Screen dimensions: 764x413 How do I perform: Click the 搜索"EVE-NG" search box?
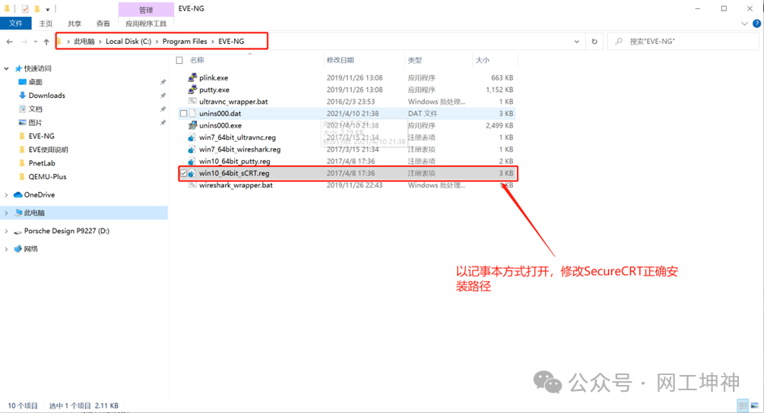(x=683, y=41)
